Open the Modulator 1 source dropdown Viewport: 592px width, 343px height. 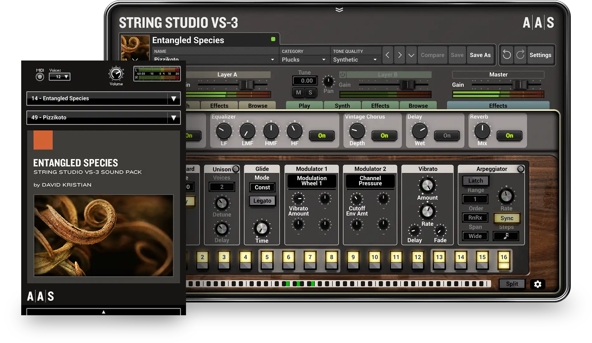[x=312, y=181]
